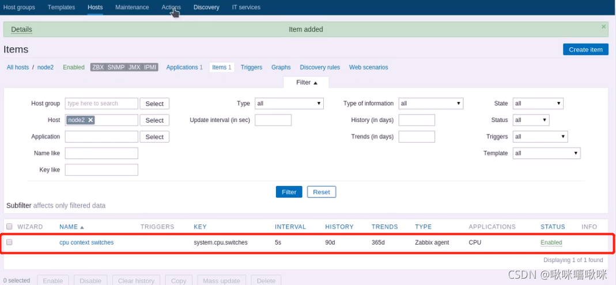Focus the Update interval input field

[x=273, y=120]
